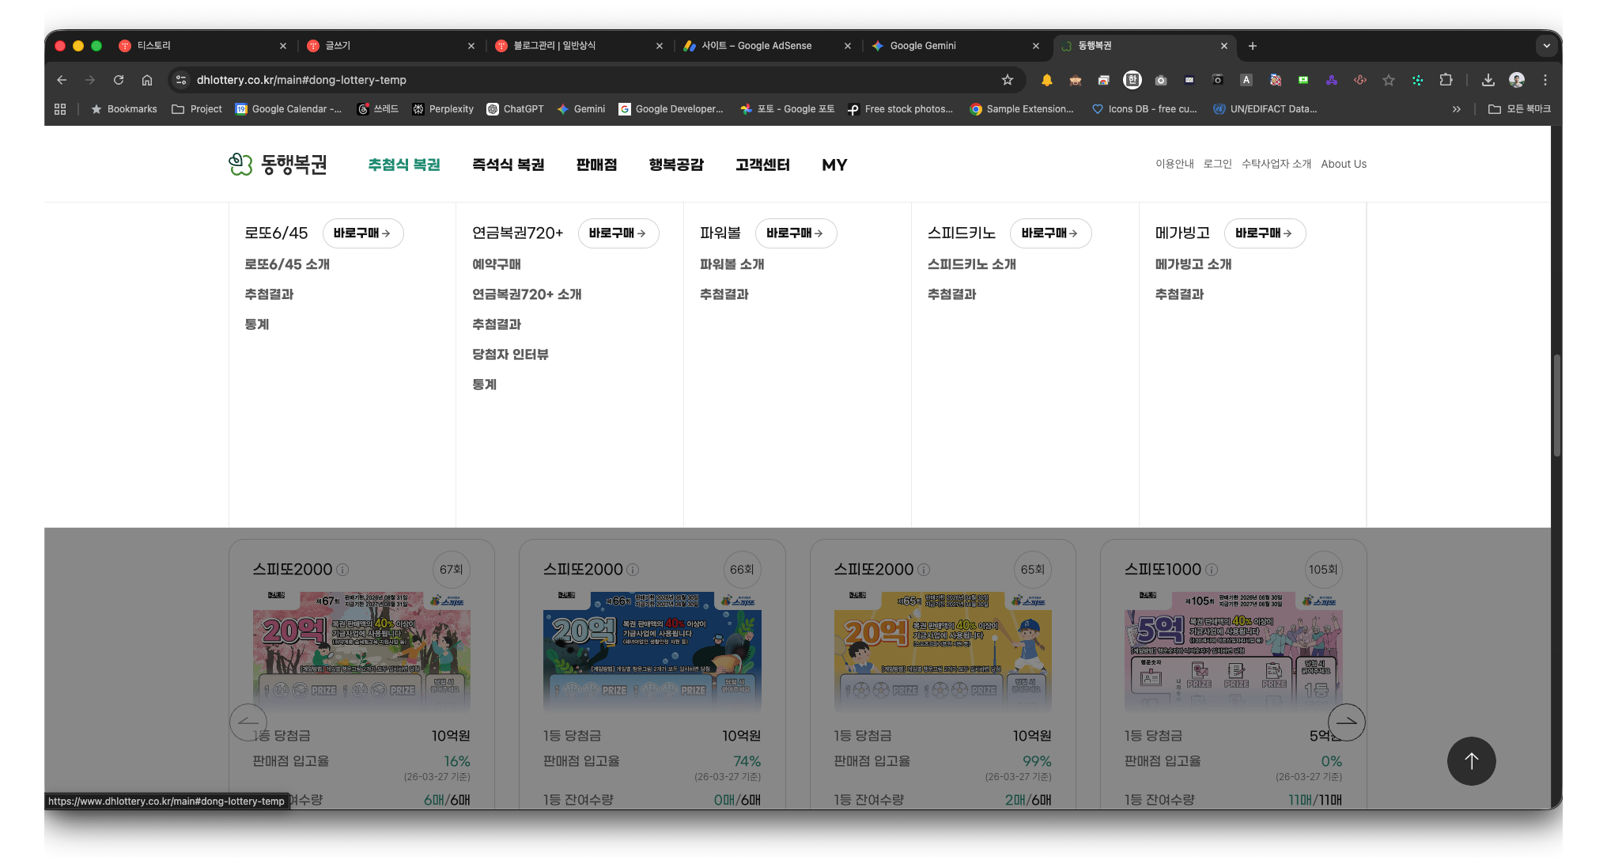Open the 이용안내 link
1607x868 pixels.
coord(1175,164)
